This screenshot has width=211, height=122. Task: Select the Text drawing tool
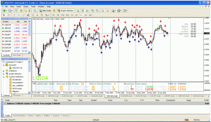point(37,15)
